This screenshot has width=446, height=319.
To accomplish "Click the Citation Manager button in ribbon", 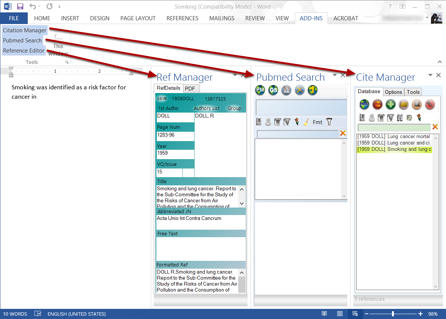I will pos(25,30).
